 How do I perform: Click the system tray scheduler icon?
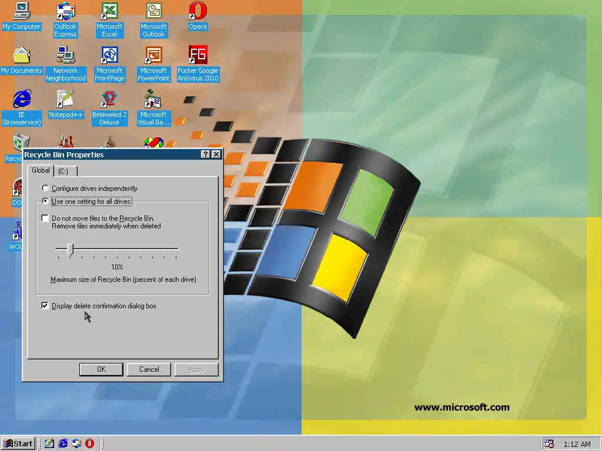click(549, 443)
